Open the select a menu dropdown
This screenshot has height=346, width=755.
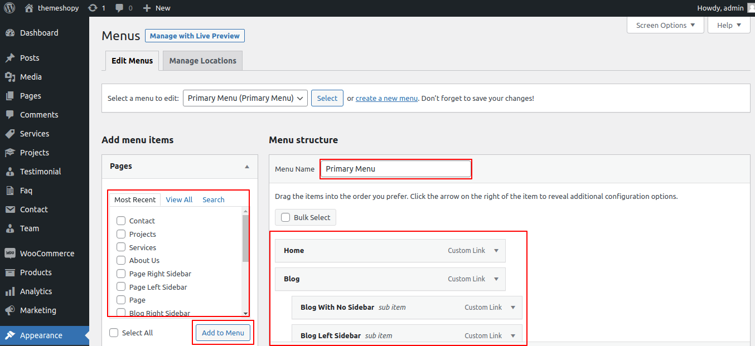pyautogui.click(x=245, y=98)
